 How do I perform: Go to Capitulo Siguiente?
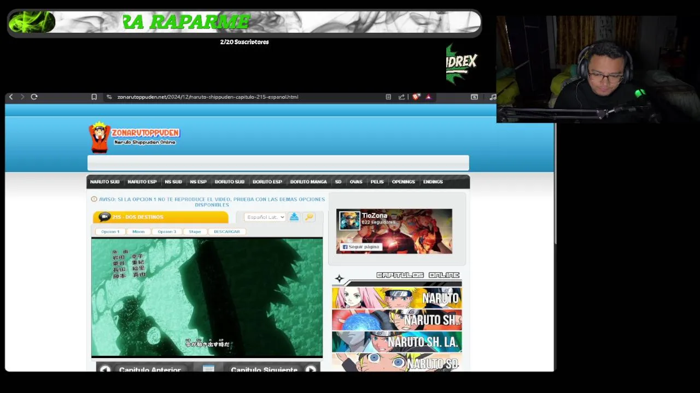pyautogui.click(x=264, y=370)
